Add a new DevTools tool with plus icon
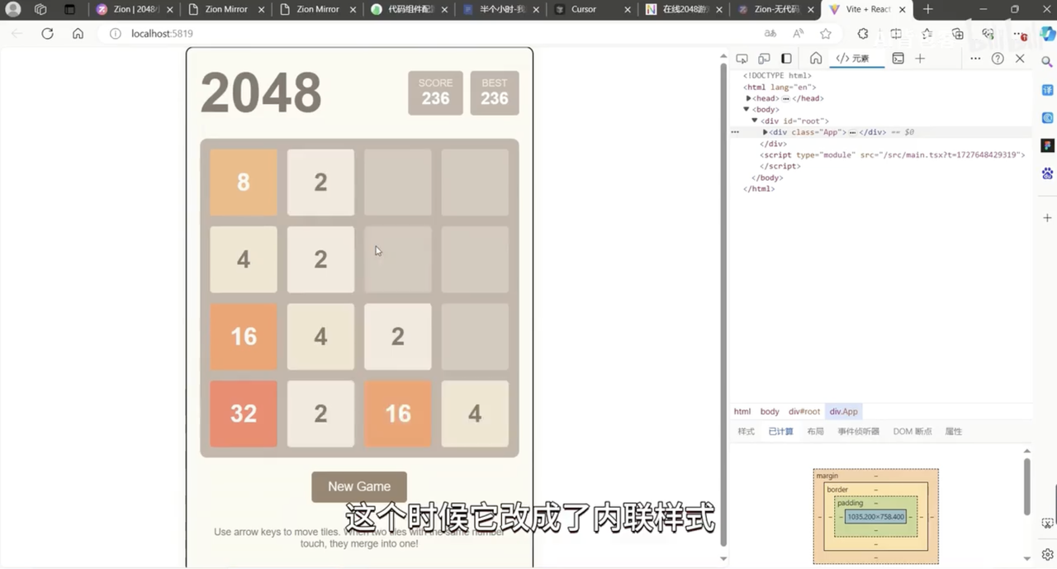 920,59
